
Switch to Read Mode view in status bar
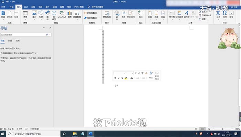[x=196, y=129]
